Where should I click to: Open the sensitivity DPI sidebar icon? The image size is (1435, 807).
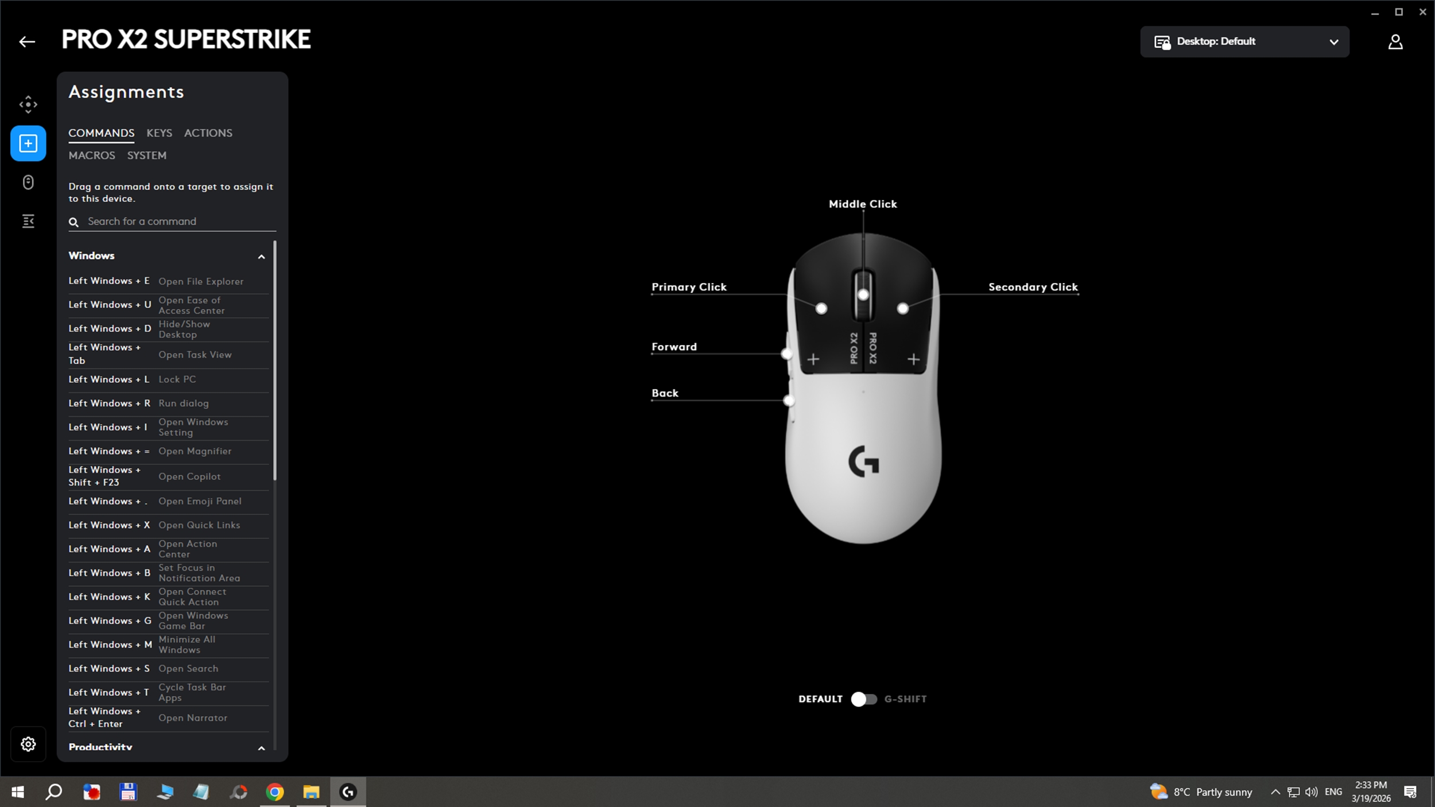point(28,104)
